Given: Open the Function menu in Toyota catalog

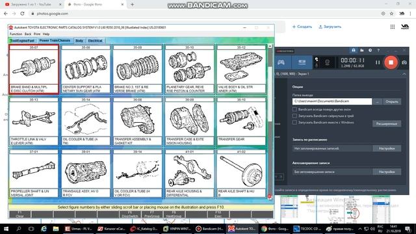Looking at the screenshot, I should (16, 34).
